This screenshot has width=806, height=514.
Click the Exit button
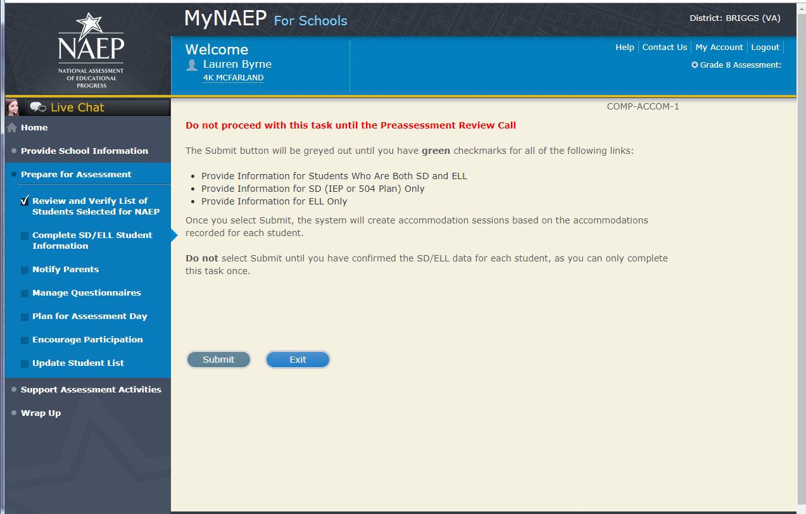298,360
